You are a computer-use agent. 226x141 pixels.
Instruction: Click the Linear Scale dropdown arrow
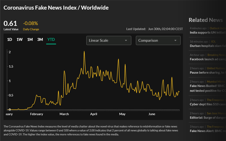tap(126, 41)
